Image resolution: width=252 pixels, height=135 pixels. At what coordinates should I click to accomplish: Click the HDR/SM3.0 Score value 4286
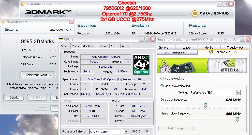(53, 57)
